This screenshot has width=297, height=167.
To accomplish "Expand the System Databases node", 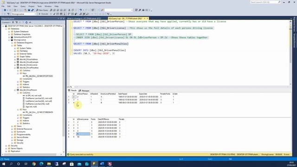I will click(9, 32).
